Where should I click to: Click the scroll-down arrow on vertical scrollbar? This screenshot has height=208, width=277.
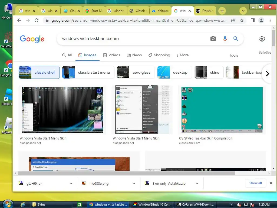(x=273, y=168)
